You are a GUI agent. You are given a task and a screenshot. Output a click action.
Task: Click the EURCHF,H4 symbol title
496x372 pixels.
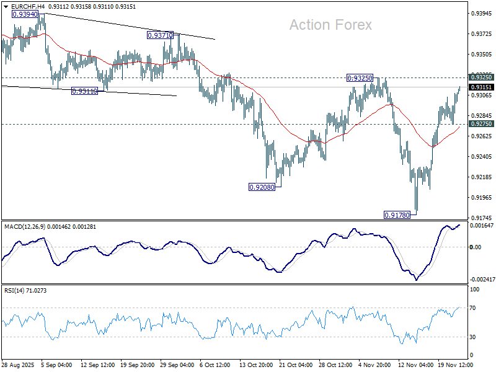(x=27, y=7)
